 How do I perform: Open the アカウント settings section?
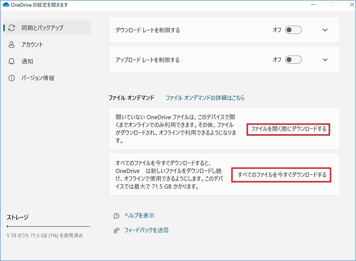tap(33, 45)
